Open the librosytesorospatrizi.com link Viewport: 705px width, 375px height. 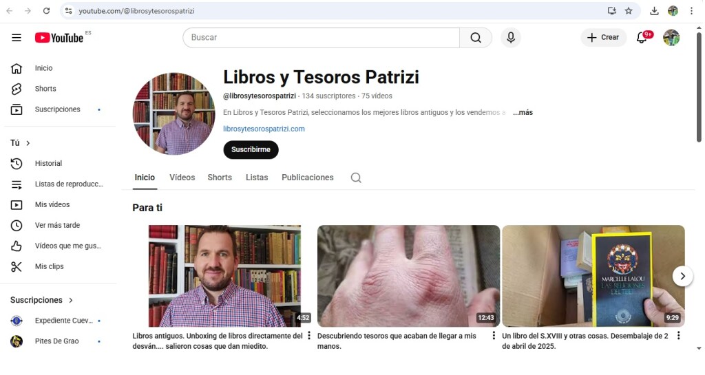click(x=264, y=129)
